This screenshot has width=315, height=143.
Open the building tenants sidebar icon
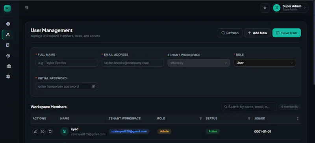point(8,45)
